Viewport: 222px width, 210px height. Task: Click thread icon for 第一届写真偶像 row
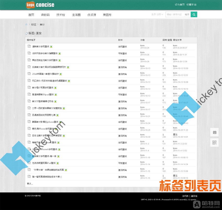[29, 177]
